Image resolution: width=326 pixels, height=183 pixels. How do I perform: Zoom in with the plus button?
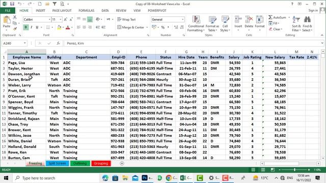[309, 170]
